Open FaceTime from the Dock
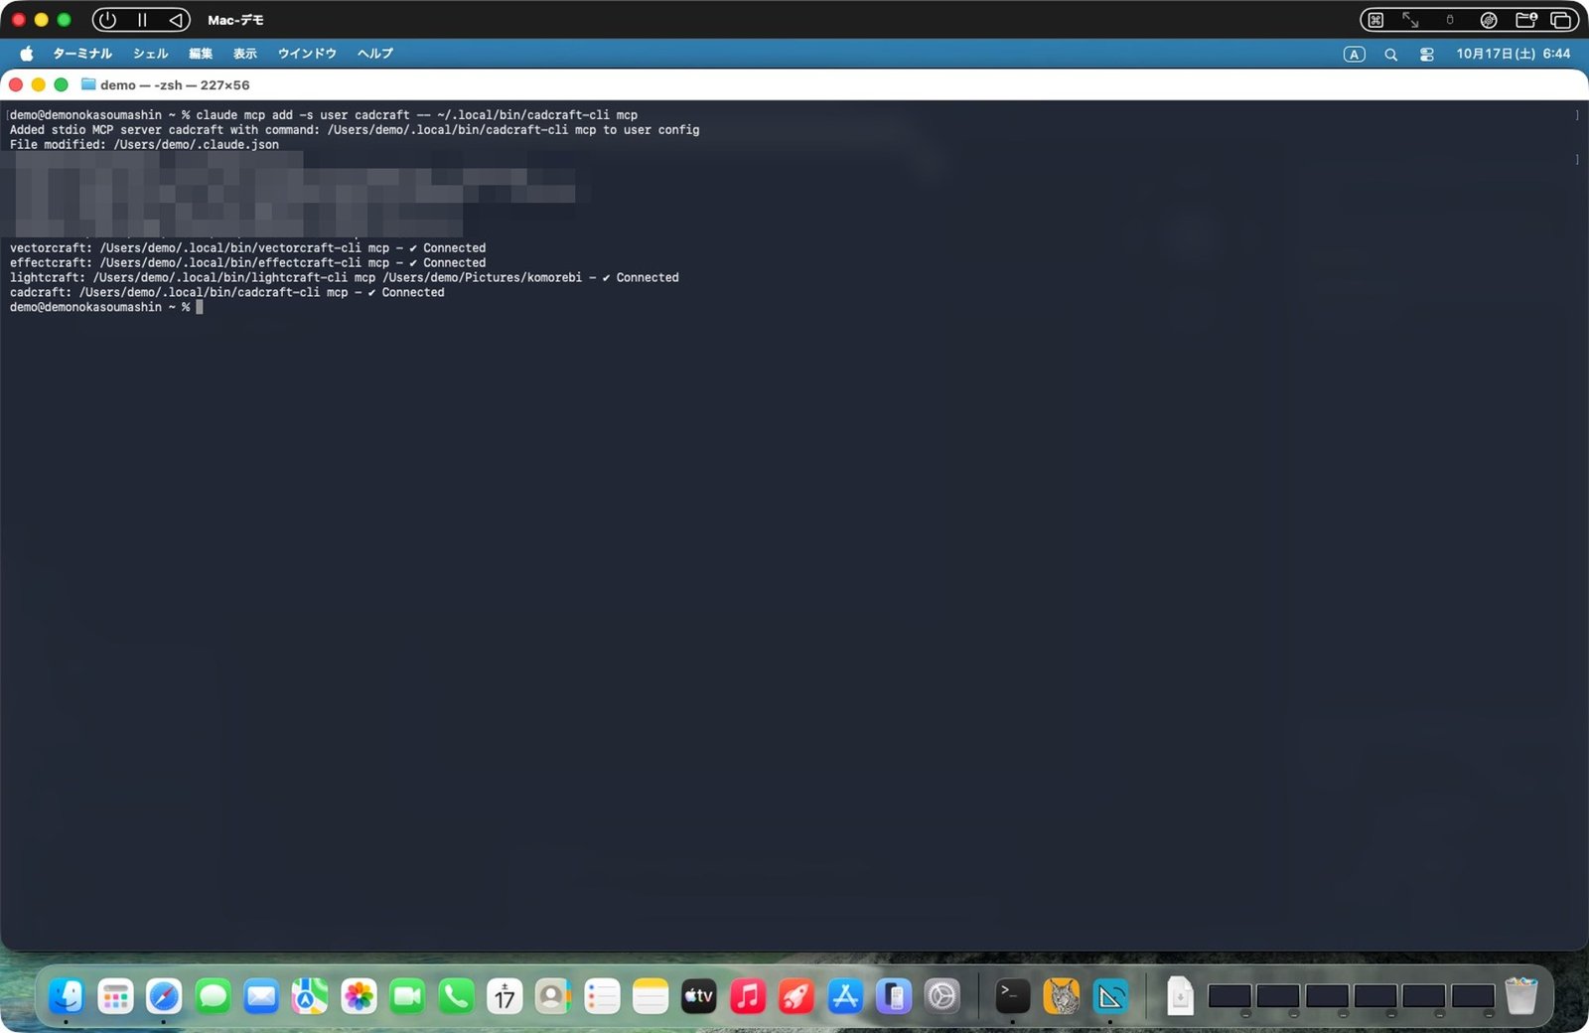The width and height of the screenshot is (1589, 1033). (x=407, y=996)
